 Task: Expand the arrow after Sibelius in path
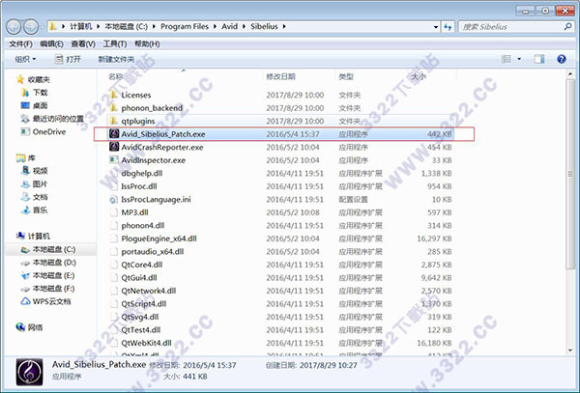284,27
